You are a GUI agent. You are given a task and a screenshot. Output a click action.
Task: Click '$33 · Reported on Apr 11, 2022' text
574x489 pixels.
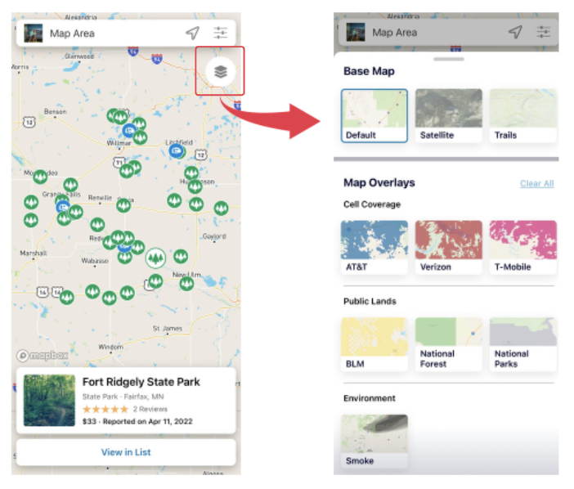tap(137, 421)
